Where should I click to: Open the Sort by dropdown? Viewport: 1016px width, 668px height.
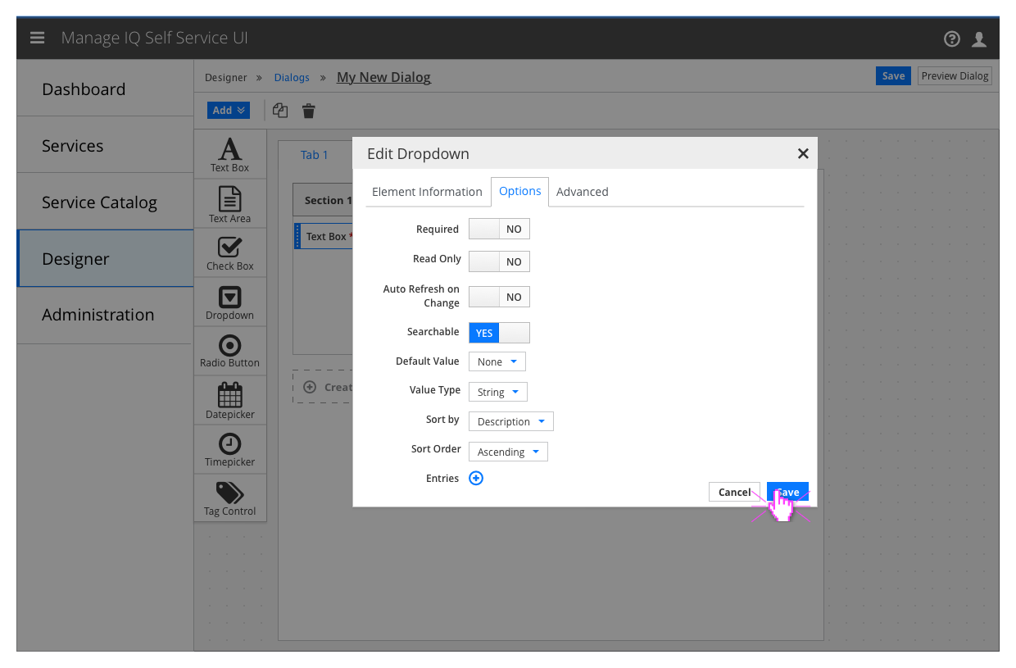[x=510, y=420]
